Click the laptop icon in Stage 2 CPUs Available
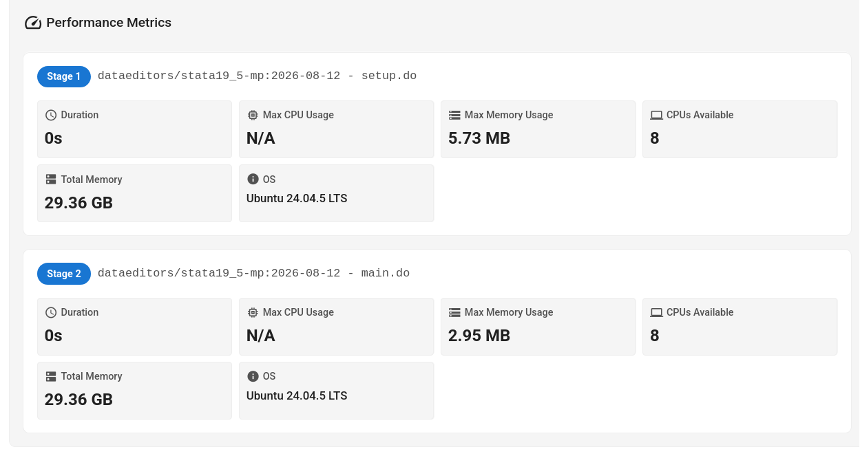 click(x=656, y=312)
